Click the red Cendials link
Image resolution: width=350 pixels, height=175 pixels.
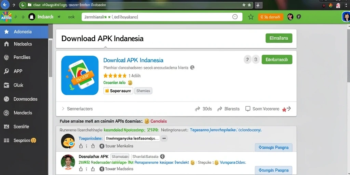click(159, 121)
